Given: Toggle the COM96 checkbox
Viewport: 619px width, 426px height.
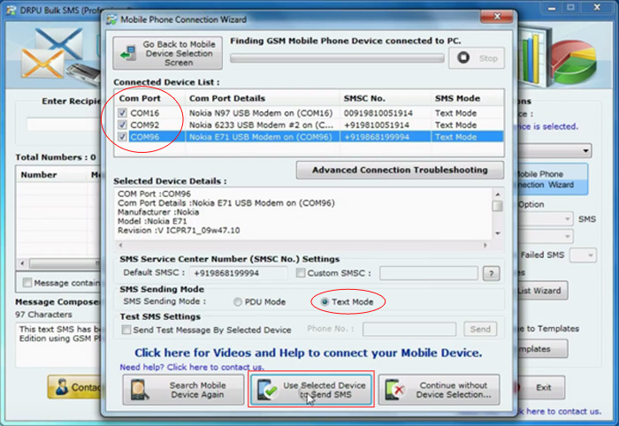Looking at the screenshot, I should click(x=122, y=136).
